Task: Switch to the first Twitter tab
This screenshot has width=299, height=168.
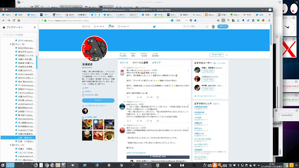Action: pyautogui.click(x=7, y=14)
